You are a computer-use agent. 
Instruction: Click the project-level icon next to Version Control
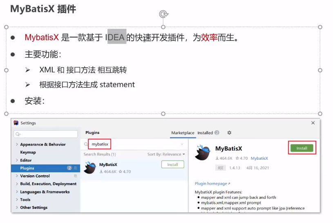pyautogui.click(x=75, y=176)
